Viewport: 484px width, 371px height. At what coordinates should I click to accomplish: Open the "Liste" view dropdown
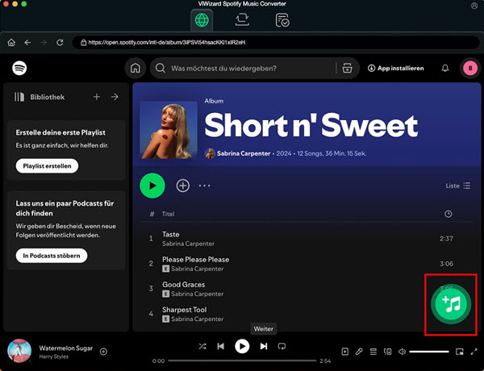click(458, 185)
